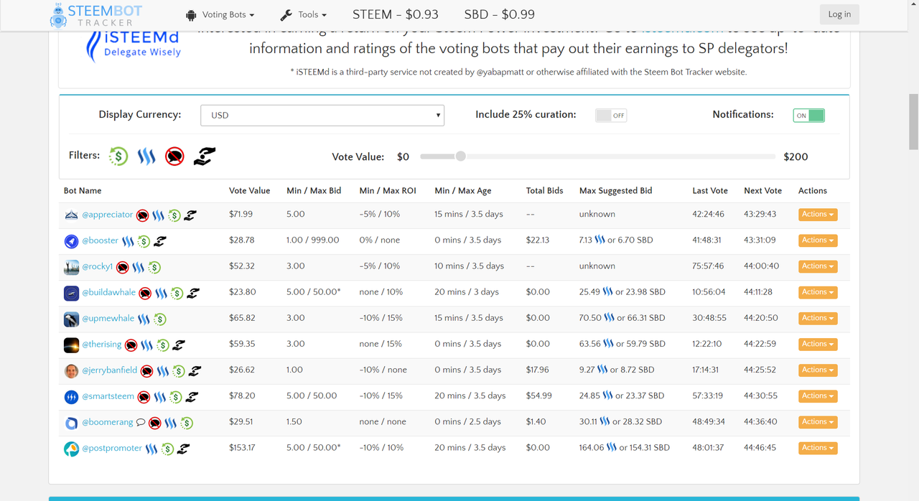This screenshot has height=501, width=919.
Task: Click the no-comments icon next to @appreciator
Action: tap(142, 215)
